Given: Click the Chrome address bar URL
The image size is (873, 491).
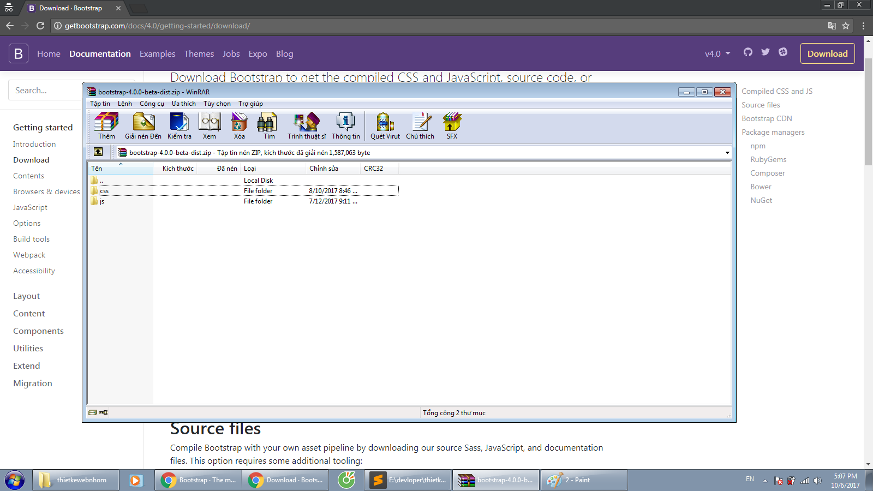Looking at the screenshot, I should point(157,26).
